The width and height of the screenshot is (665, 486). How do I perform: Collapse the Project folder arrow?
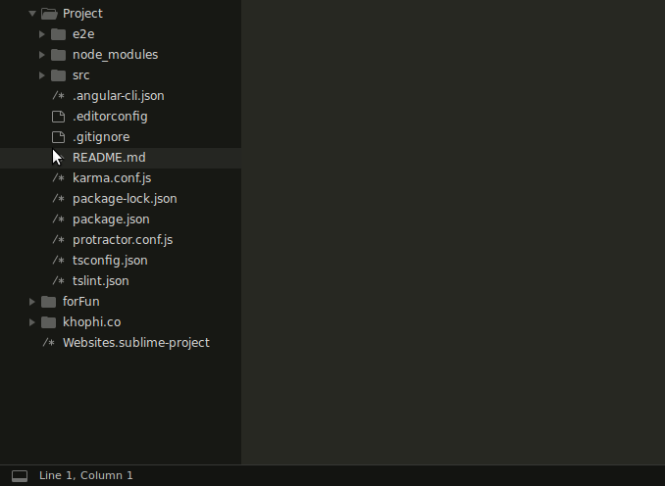[x=32, y=14]
